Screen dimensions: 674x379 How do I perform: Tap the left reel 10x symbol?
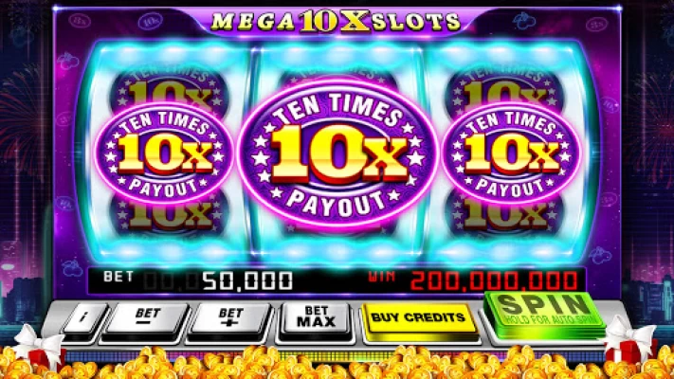click(x=165, y=153)
